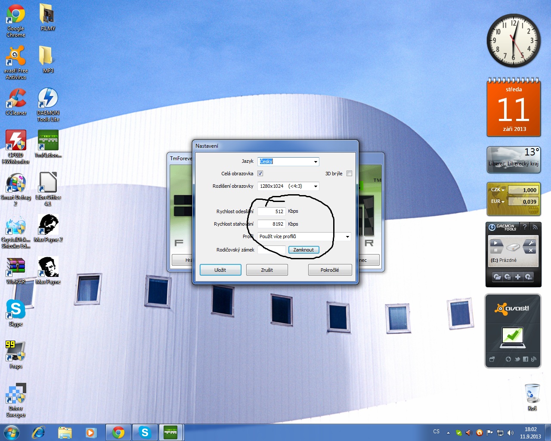Click the Pokročilé button
Image resolution: width=551 pixels, height=441 pixels.
[x=330, y=270]
